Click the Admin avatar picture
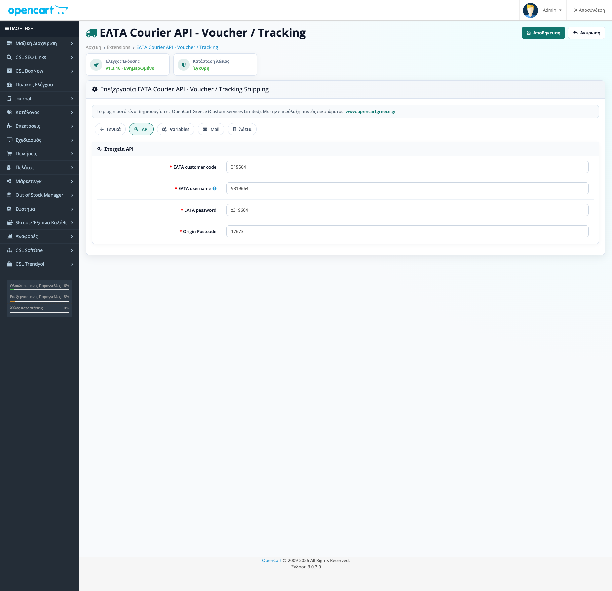Image resolution: width=612 pixels, height=591 pixels. (530, 10)
